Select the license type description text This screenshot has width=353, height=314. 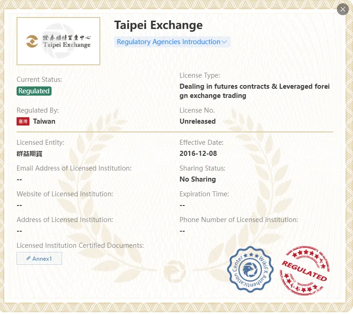click(255, 91)
